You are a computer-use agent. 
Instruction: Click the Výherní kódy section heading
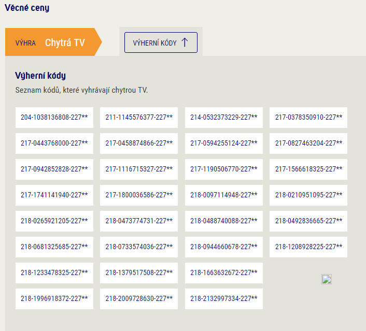pos(40,76)
